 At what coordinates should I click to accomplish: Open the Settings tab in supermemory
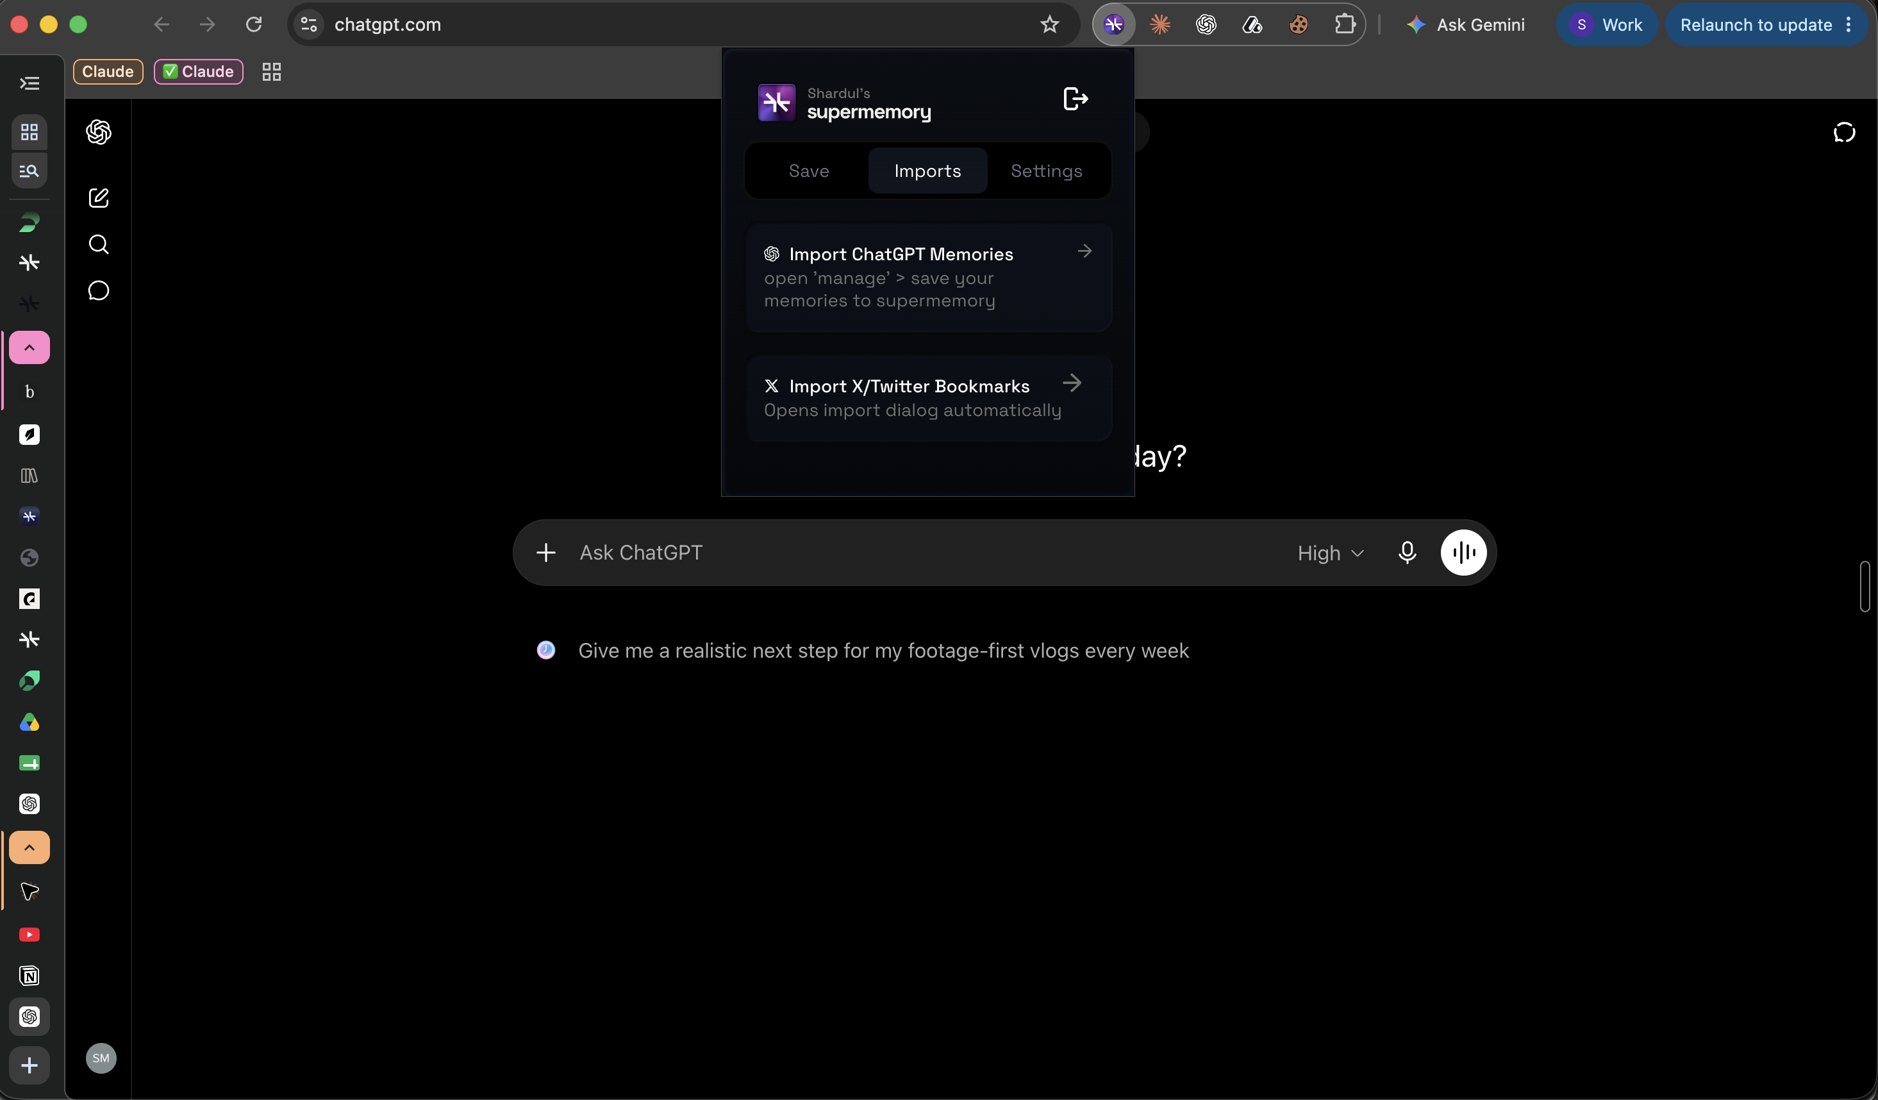[x=1045, y=171]
